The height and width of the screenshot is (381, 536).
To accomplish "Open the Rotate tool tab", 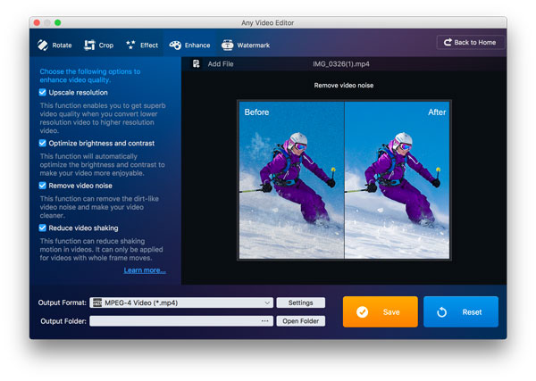I will pyautogui.click(x=54, y=45).
